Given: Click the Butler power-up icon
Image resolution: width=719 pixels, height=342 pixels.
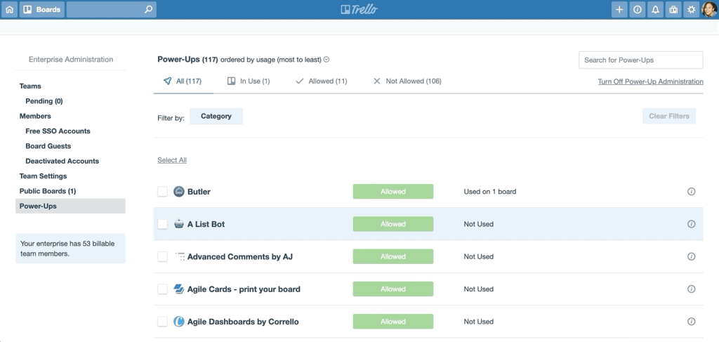Looking at the screenshot, I should 179,192.
